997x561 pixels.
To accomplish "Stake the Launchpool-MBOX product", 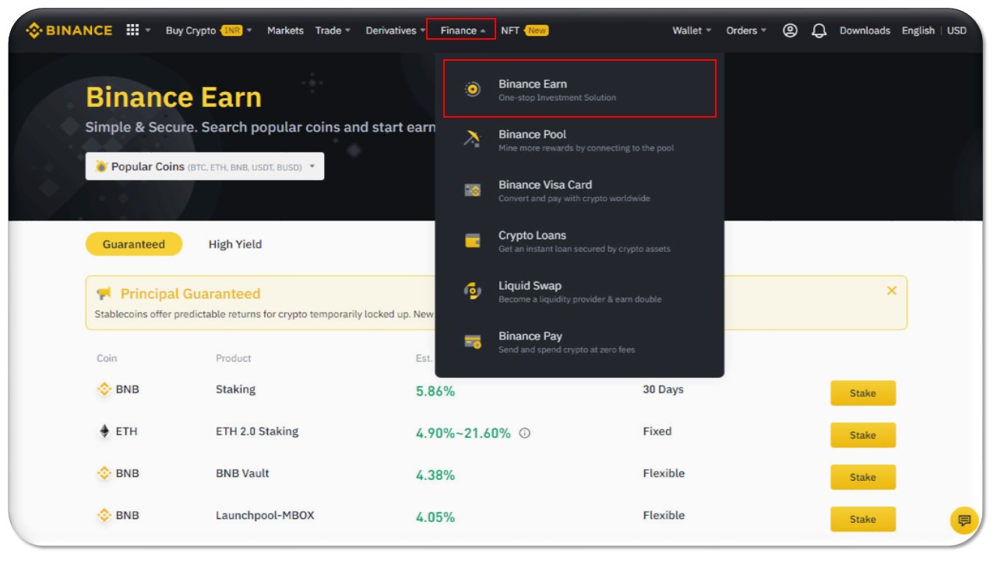I will tap(863, 519).
